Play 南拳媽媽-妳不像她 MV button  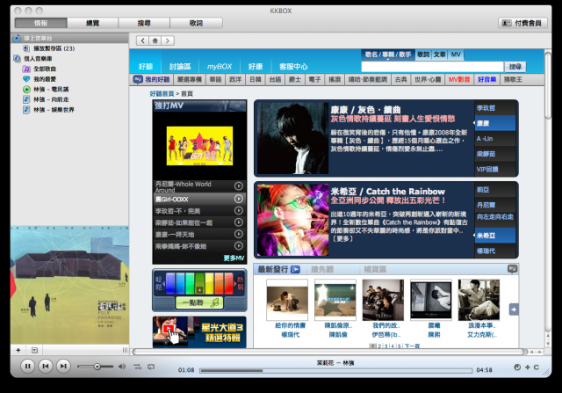[238, 246]
